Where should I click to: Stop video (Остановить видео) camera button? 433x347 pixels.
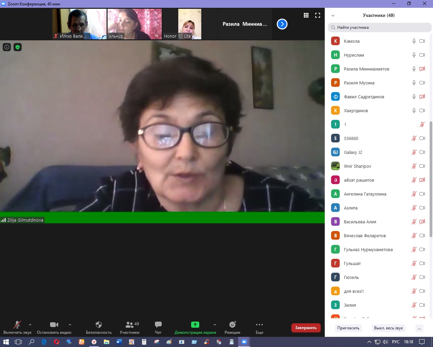[x=54, y=325]
